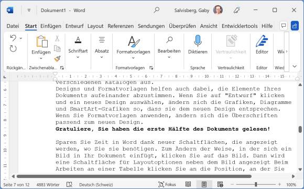Open the Entwicklertools tab
The width and height of the screenshot is (304, 189).
240,26
